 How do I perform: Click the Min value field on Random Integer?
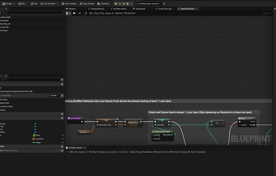click(x=159, y=135)
